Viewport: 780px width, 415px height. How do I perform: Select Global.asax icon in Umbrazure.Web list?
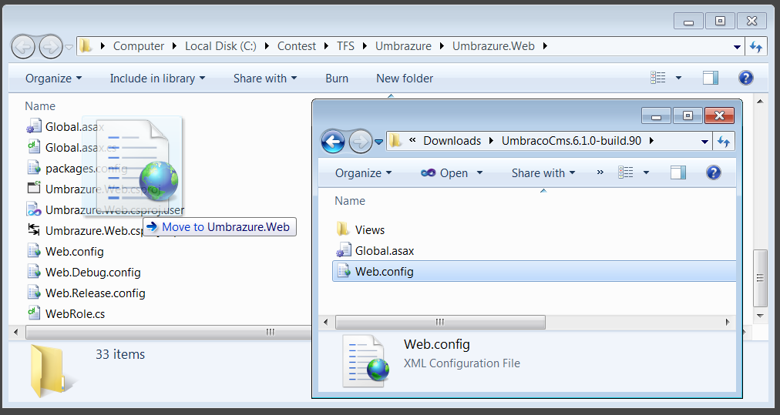pos(33,127)
